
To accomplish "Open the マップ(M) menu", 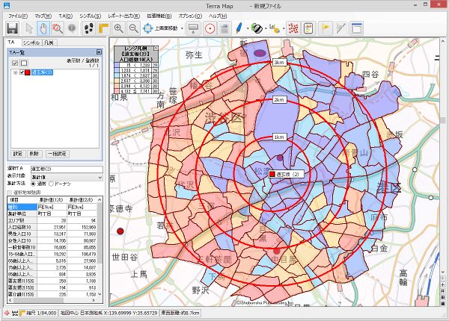I will [x=43, y=16].
